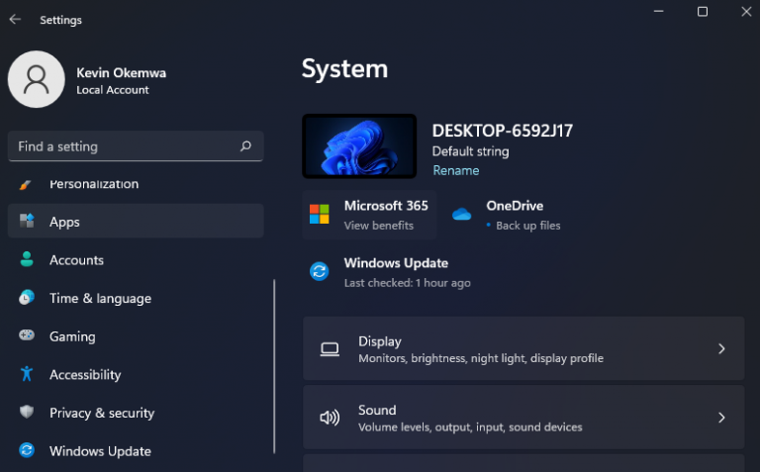Click the Volume levels, output, input description

tap(470, 426)
